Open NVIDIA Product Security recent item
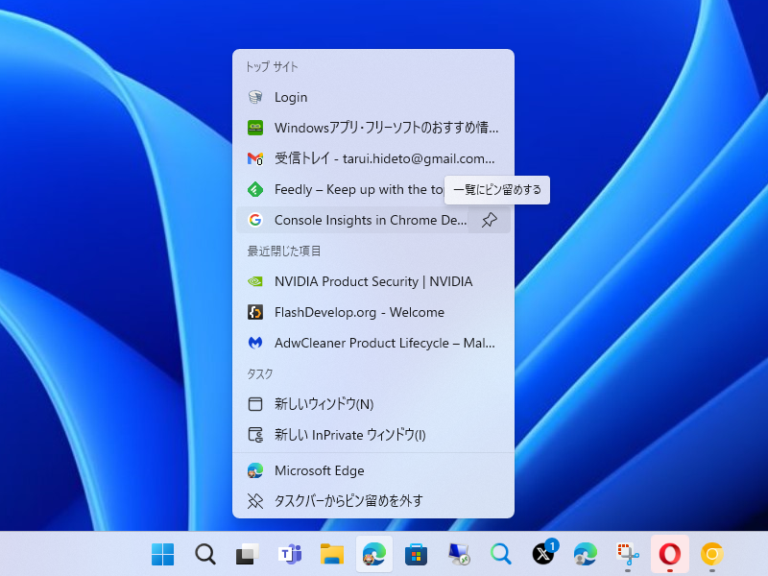The image size is (768, 576). pos(373,281)
